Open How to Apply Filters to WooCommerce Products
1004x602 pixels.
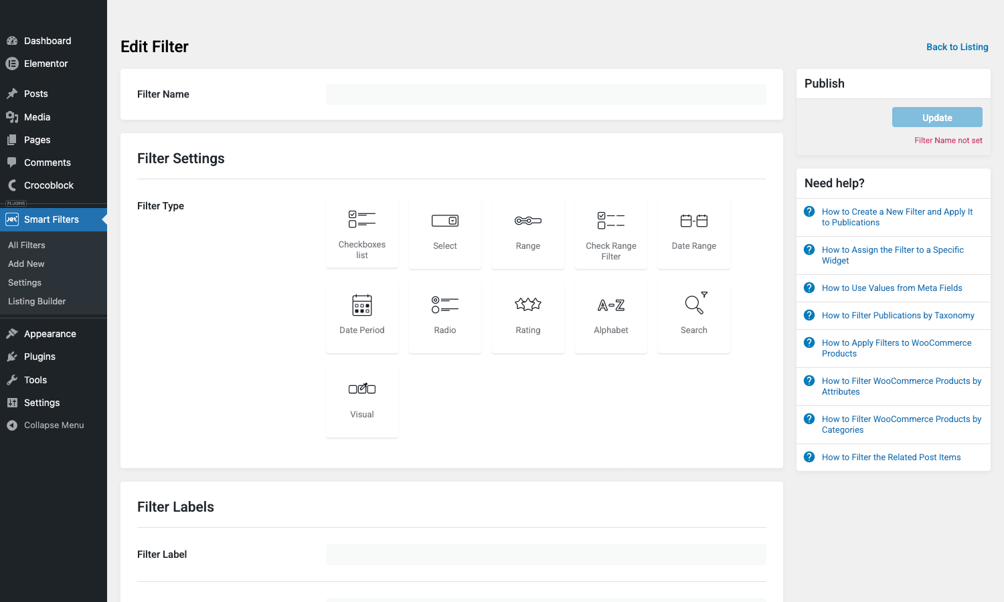(897, 348)
